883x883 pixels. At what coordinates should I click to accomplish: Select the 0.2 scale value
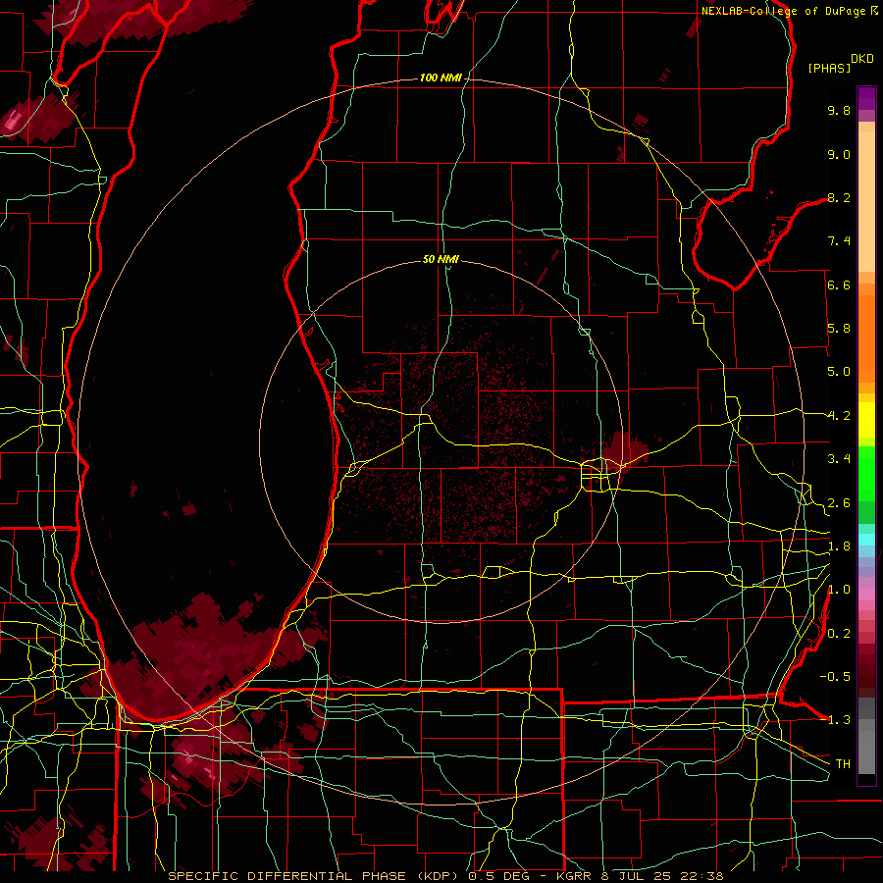coord(839,634)
